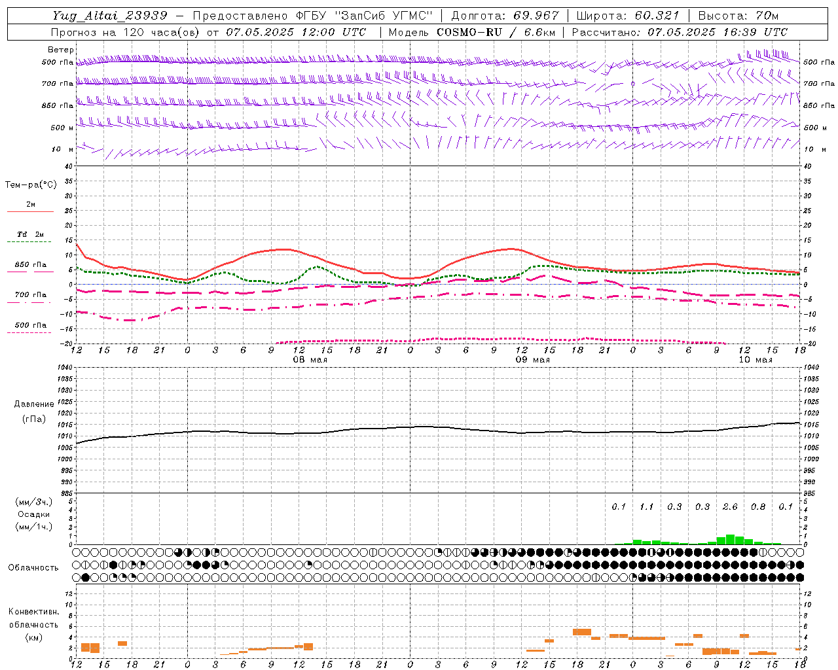Click the 850 гПа label in temperature legend
Image resolution: width=838 pixels, height=670 pixels.
point(31,265)
